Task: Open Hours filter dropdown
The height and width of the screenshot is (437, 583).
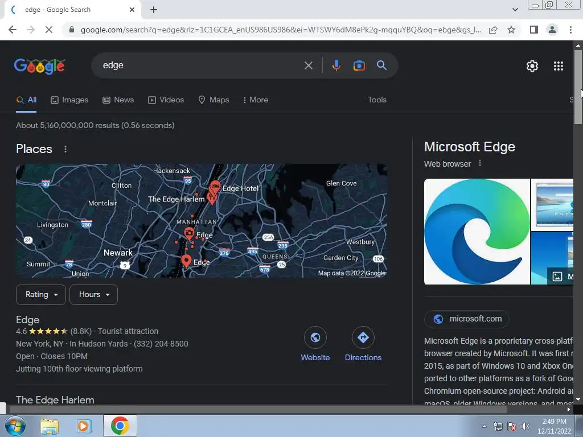Action: (94, 295)
